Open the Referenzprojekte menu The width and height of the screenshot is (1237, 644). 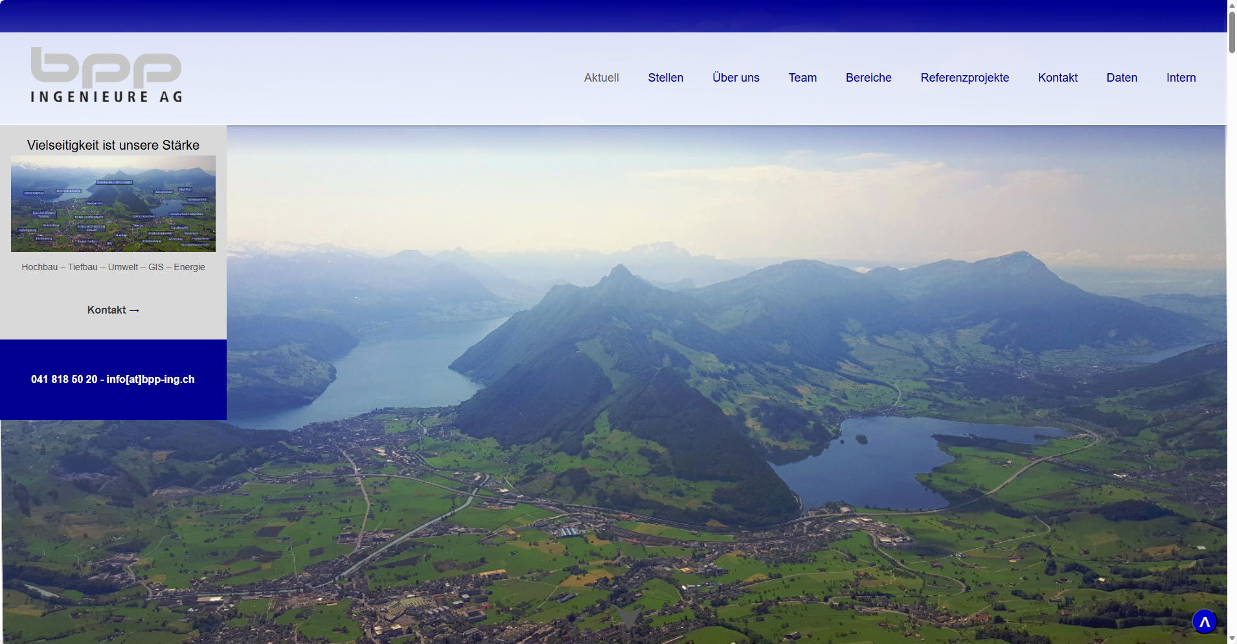[x=964, y=78]
